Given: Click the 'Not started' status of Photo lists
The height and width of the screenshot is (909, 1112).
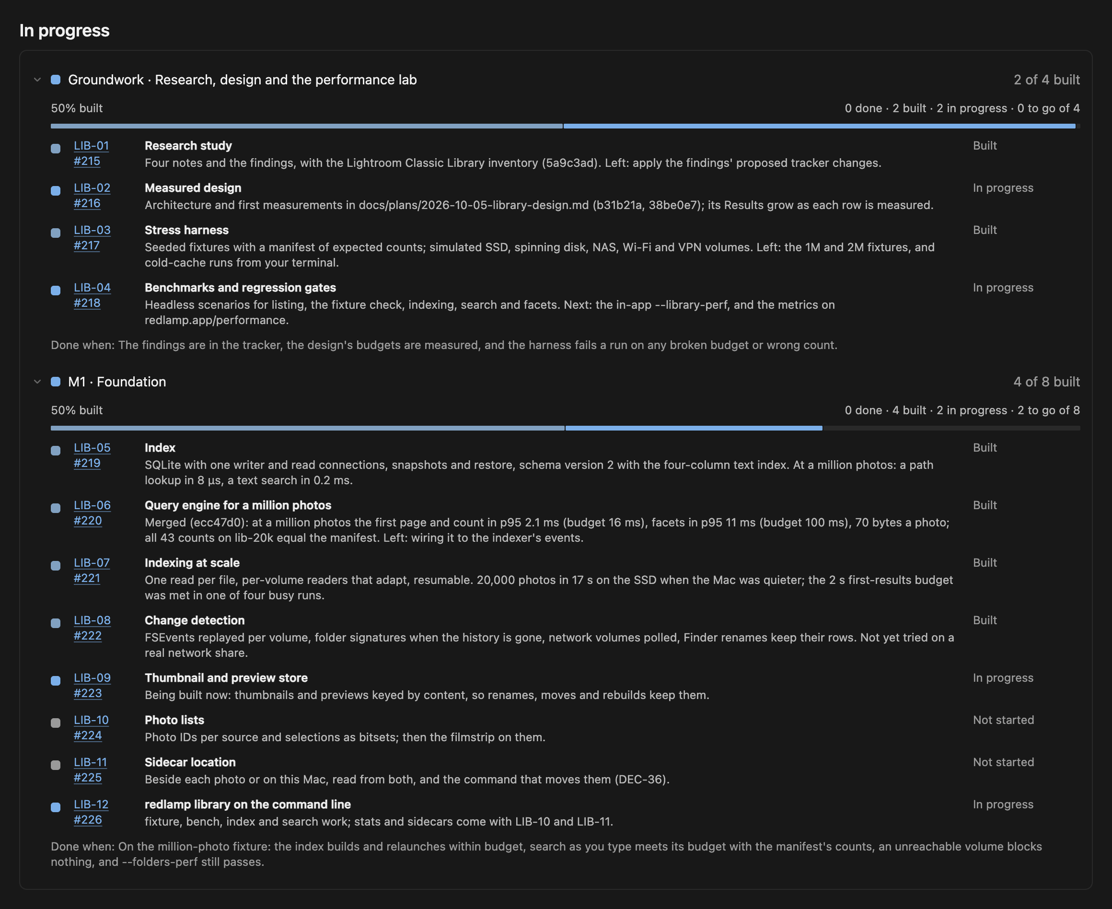Looking at the screenshot, I should click(x=1003, y=720).
